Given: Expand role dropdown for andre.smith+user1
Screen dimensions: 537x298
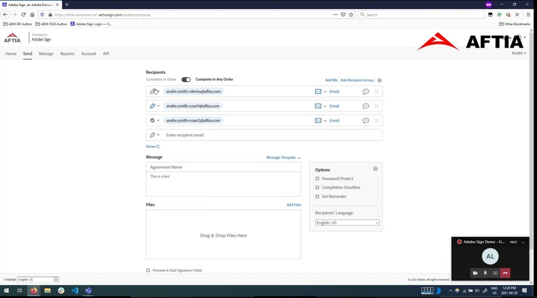Looking at the screenshot, I should click(158, 106).
